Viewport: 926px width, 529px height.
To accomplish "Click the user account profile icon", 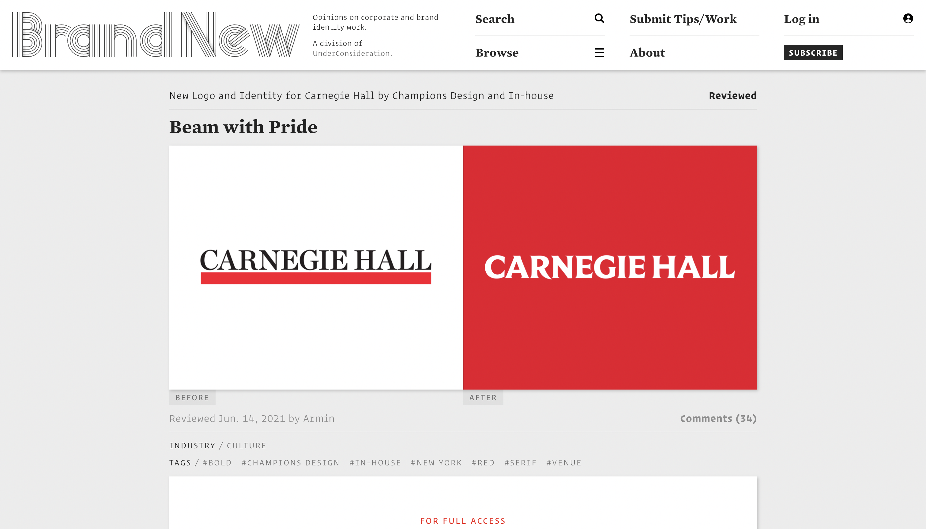I will pyautogui.click(x=908, y=18).
